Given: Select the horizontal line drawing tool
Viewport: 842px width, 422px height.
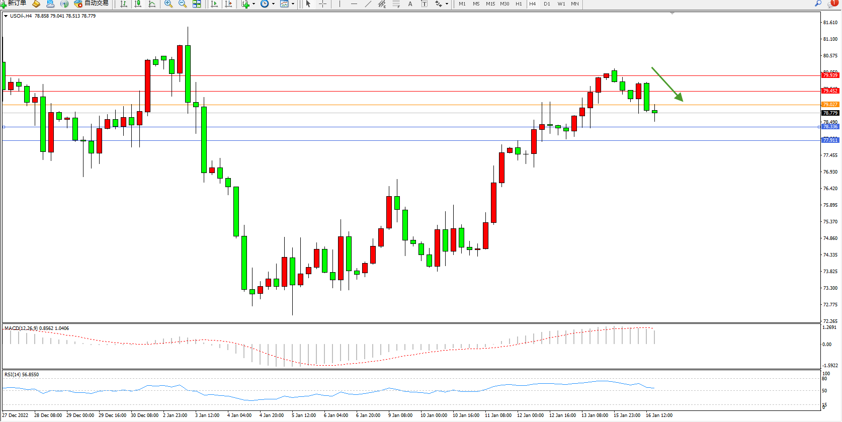Looking at the screenshot, I should pyautogui.click(x=354, y=4).
